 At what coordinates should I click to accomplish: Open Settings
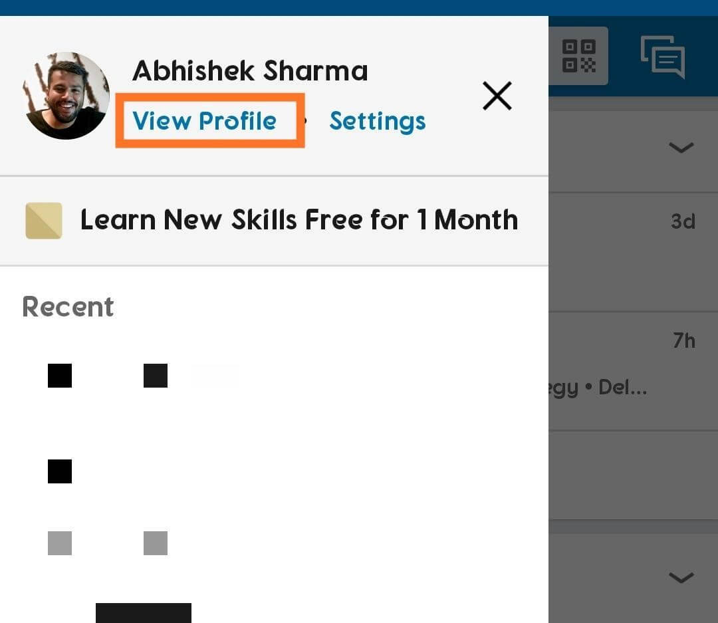[x=377, y=121]
